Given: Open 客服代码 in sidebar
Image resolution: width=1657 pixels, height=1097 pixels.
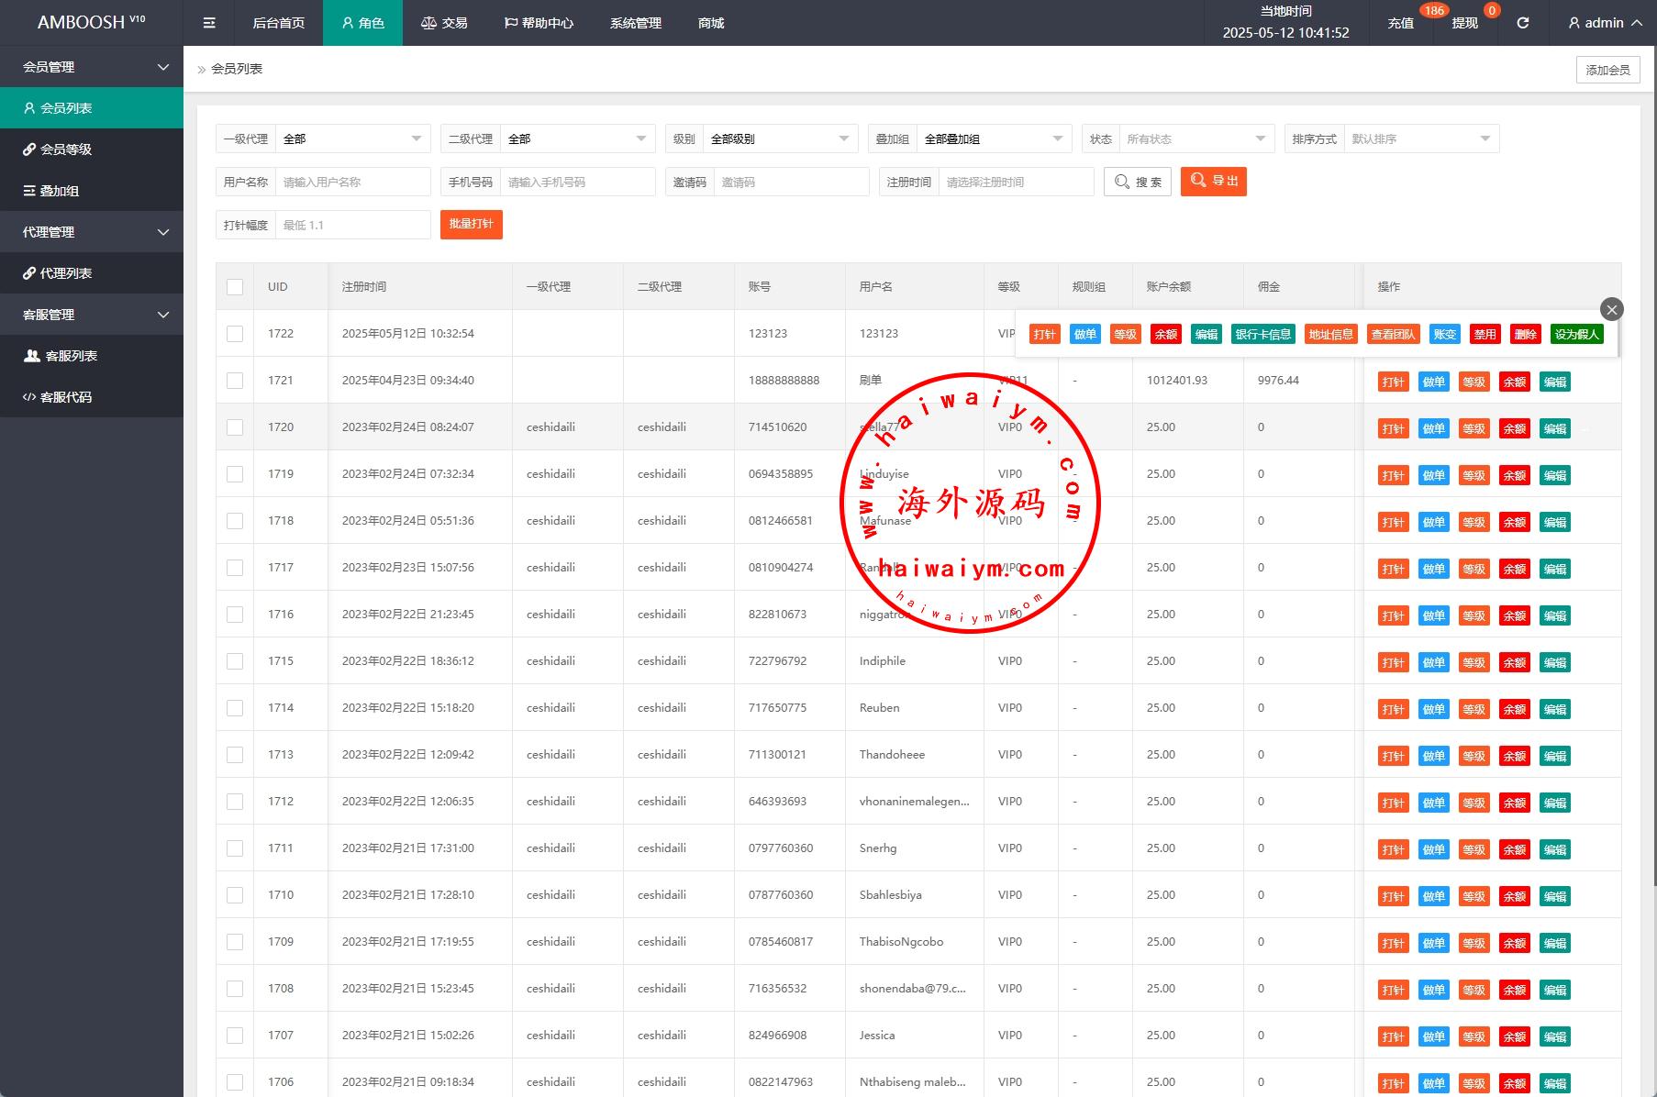Looking at the screenshot, I should point(66,397).
